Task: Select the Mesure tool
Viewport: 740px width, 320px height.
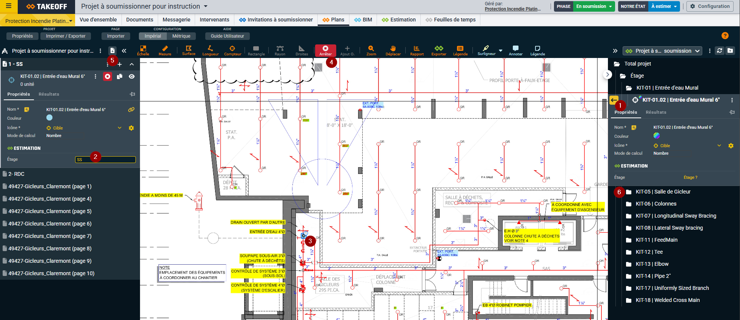Action: 165,50
